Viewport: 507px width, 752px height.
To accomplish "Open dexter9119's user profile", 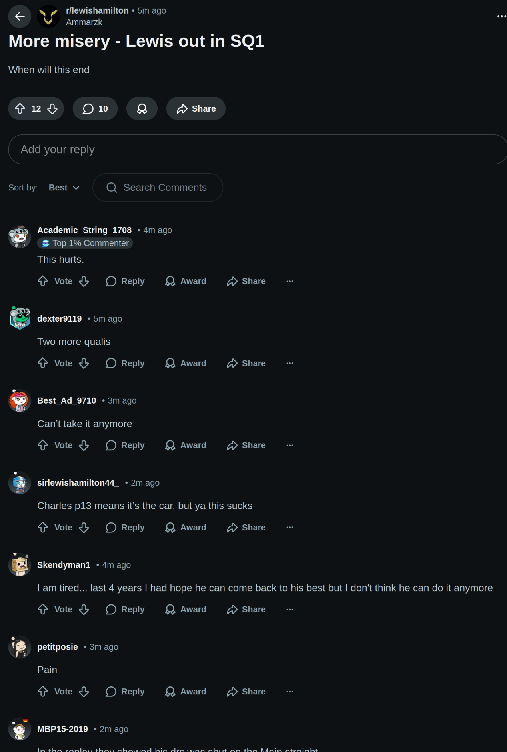I will click(59, 319).
